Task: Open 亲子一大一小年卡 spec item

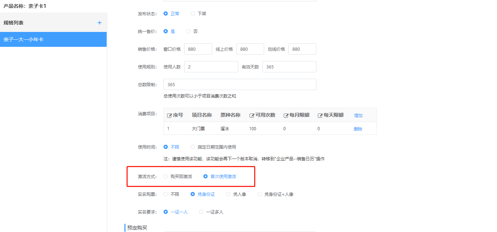Action: pos(53,39)
